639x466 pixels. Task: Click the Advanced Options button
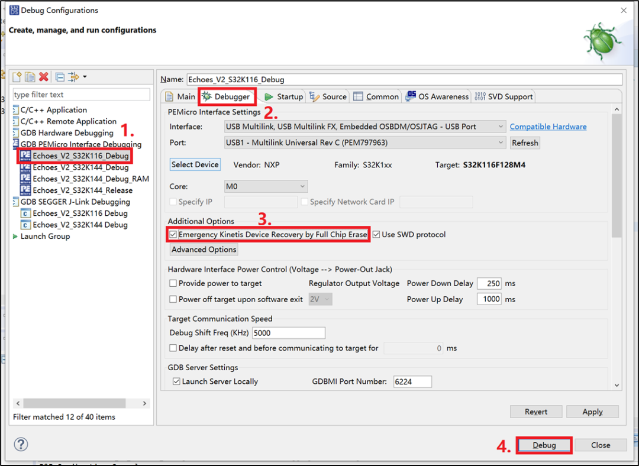[204, 250]
